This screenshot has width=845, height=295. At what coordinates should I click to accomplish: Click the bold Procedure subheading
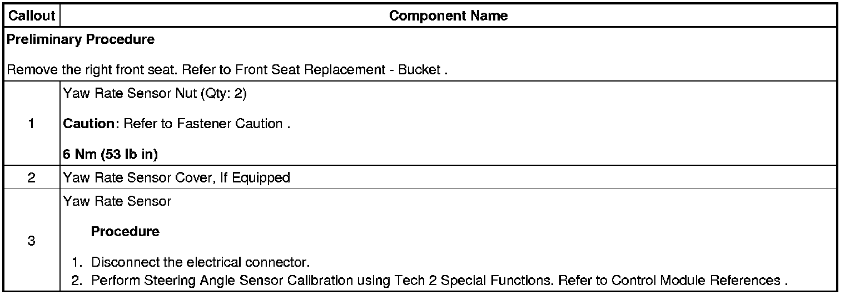125,231
